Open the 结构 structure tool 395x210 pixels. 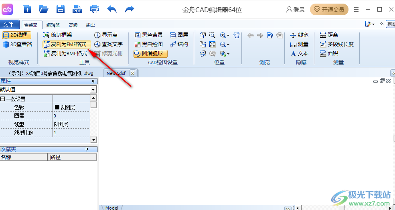pyautogui.click(x=179, y=44)
